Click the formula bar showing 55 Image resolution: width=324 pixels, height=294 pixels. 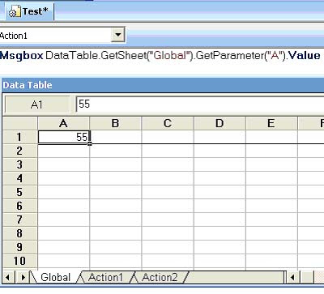(x=200, y=104)
